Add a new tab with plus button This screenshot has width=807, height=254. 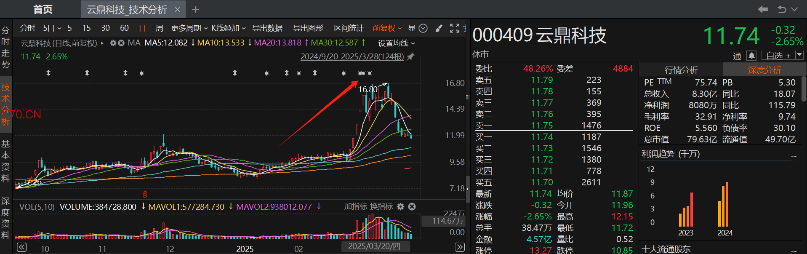[196, 9]
